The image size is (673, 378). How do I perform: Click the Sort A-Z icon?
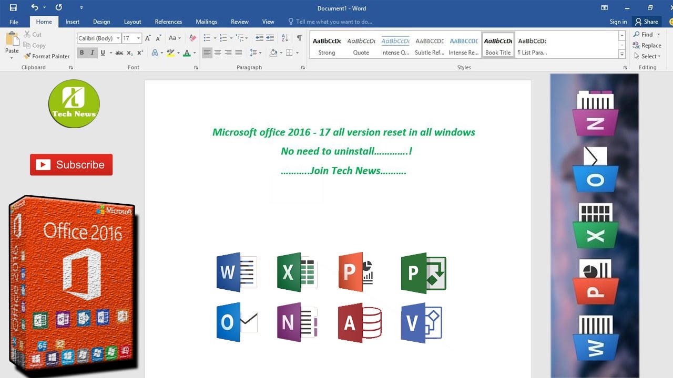click(x=285, y=38)
